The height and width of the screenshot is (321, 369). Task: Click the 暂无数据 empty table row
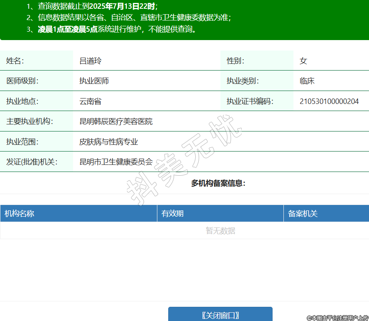220,231
